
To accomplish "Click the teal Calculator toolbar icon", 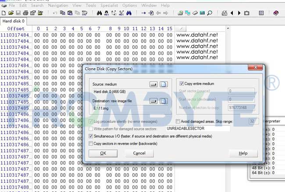I will (202, 13).
